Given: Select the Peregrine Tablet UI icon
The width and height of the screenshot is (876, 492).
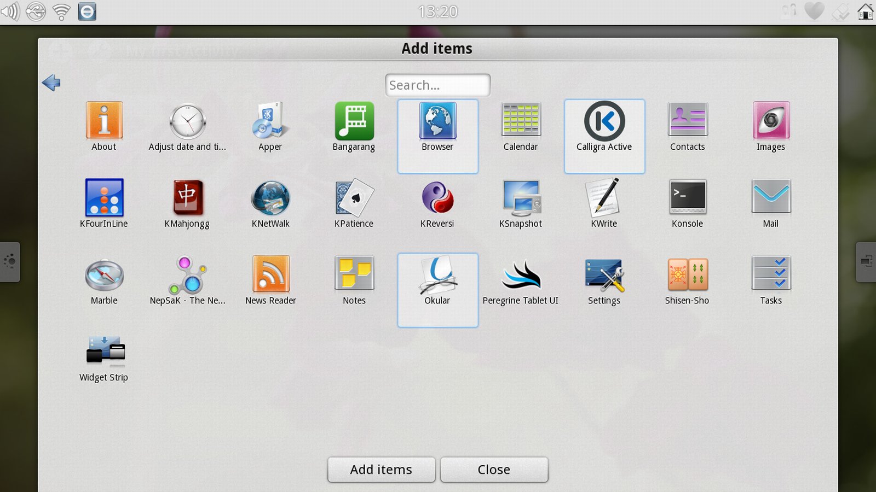Looking at the screenshot, I should (521, 274).
